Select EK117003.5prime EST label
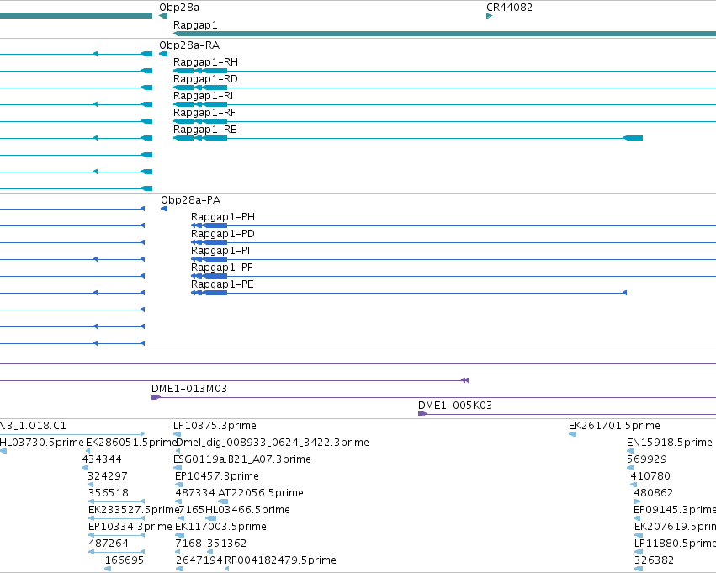The image size is (716, 573). click(221, 527)
